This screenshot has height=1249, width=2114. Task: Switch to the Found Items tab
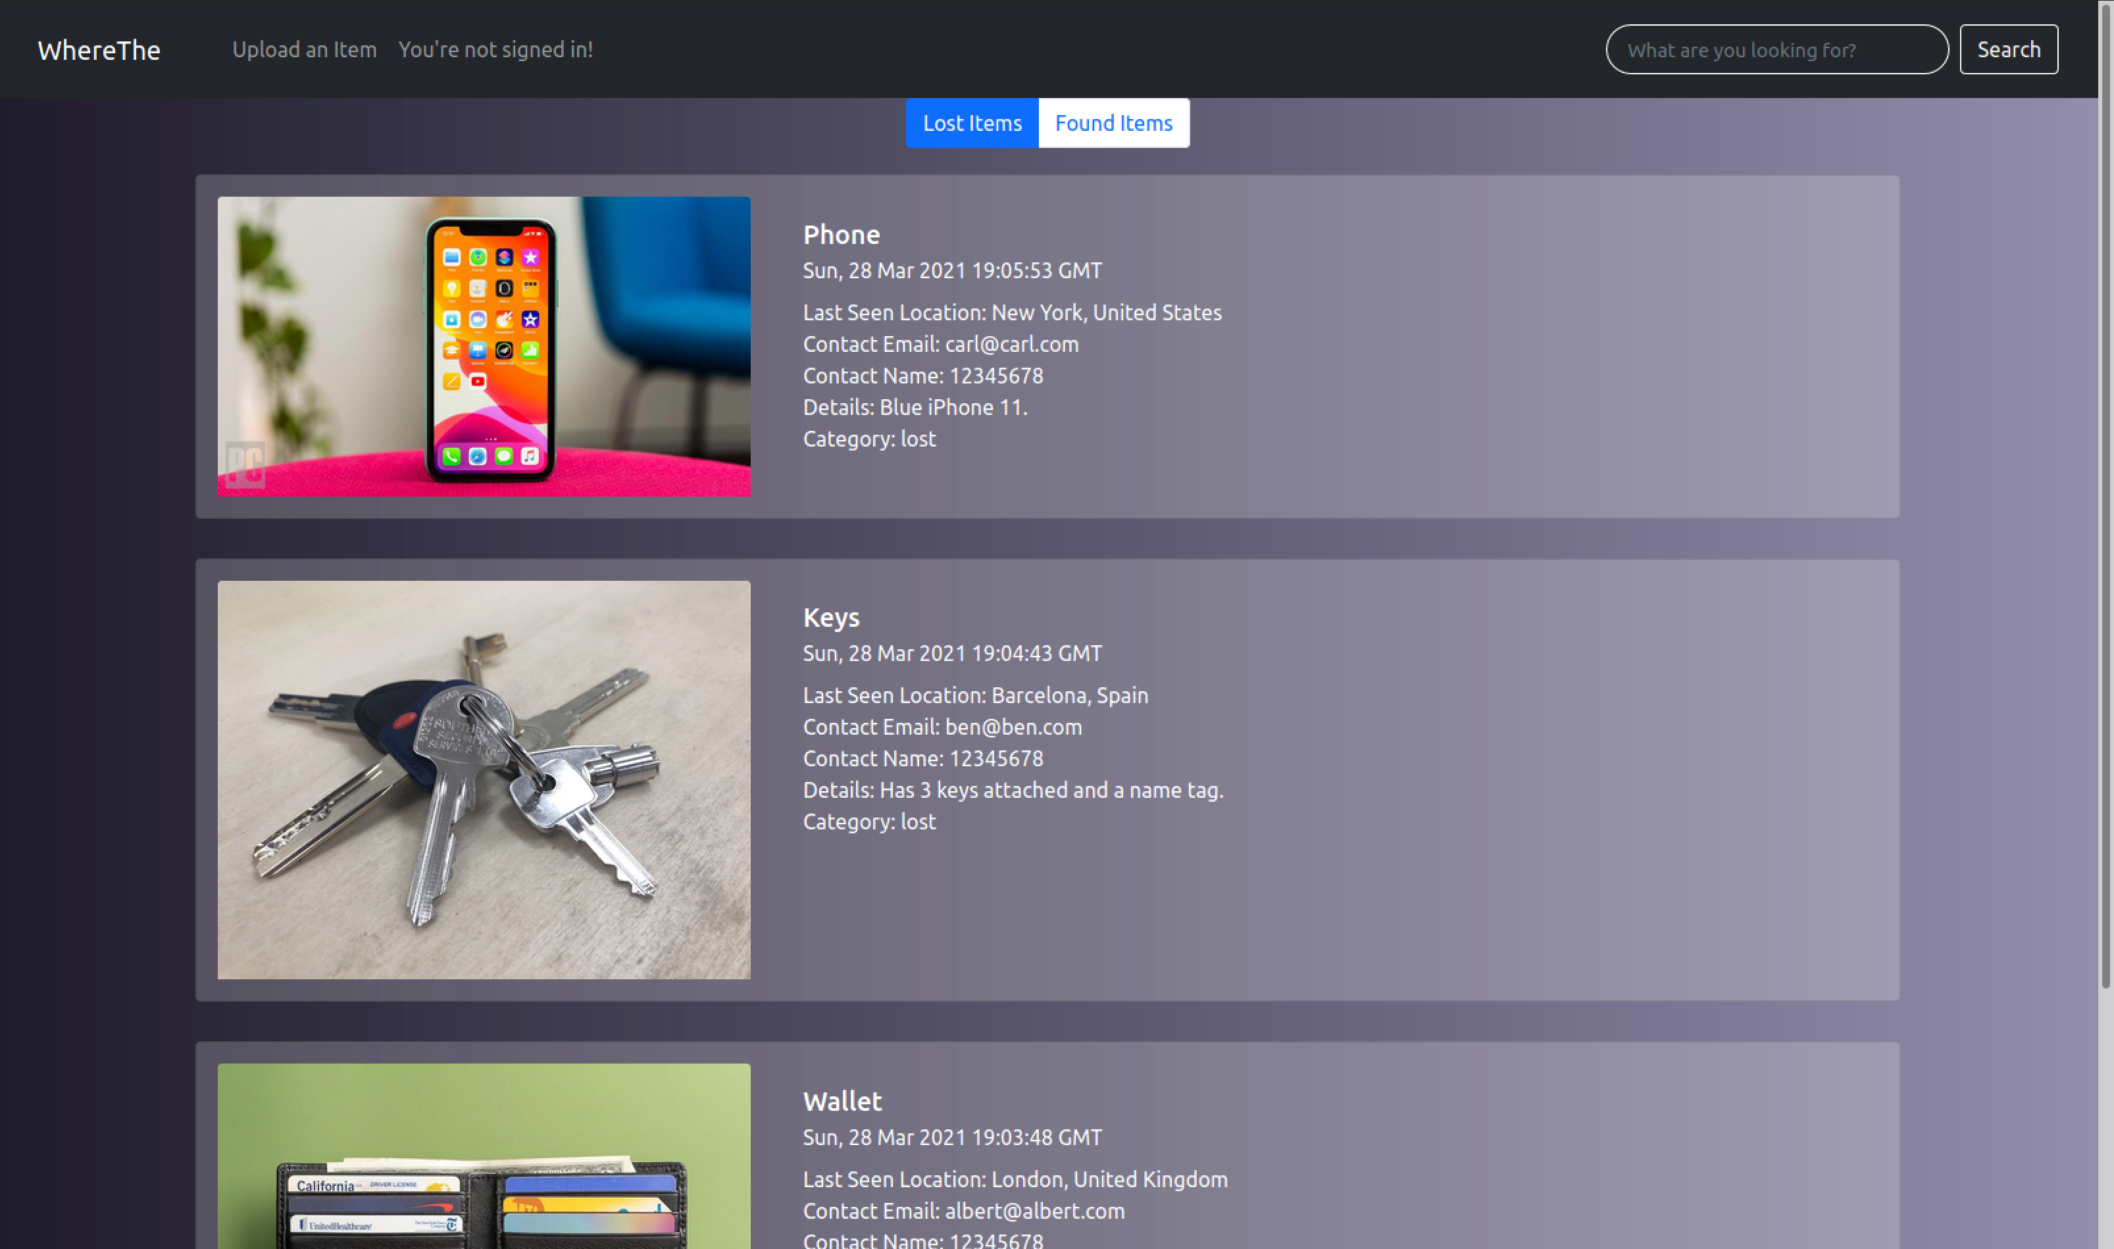pos(1113,123)
